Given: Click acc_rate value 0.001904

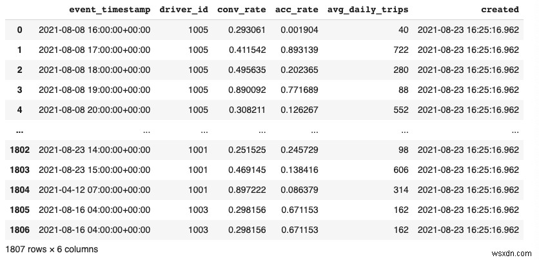Looking at the screenshot, I should click(x=299, y=30).
